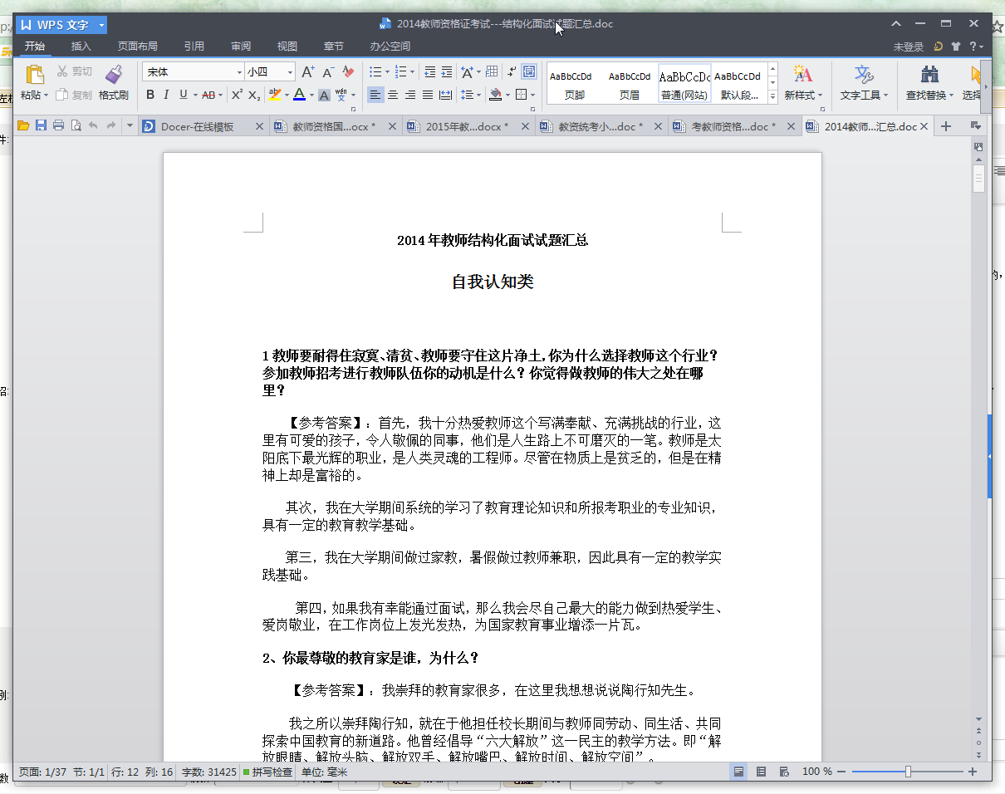Screen dimensions: 1005x794
Task: Click the vertical scrollbar thumb
Action: click(978, 178)
